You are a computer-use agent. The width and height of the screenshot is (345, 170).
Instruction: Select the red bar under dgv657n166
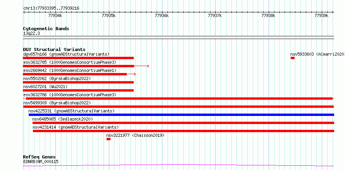coord(78,58)
